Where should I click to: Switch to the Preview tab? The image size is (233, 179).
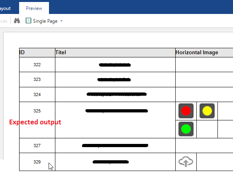(x=34, y=8)
